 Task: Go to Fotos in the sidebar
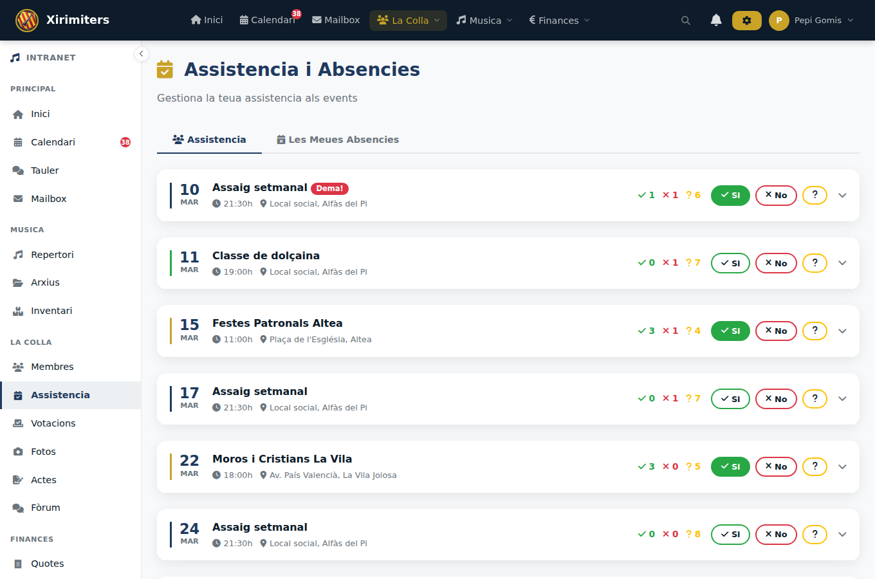pyautogui.click(x=43, y=452)
